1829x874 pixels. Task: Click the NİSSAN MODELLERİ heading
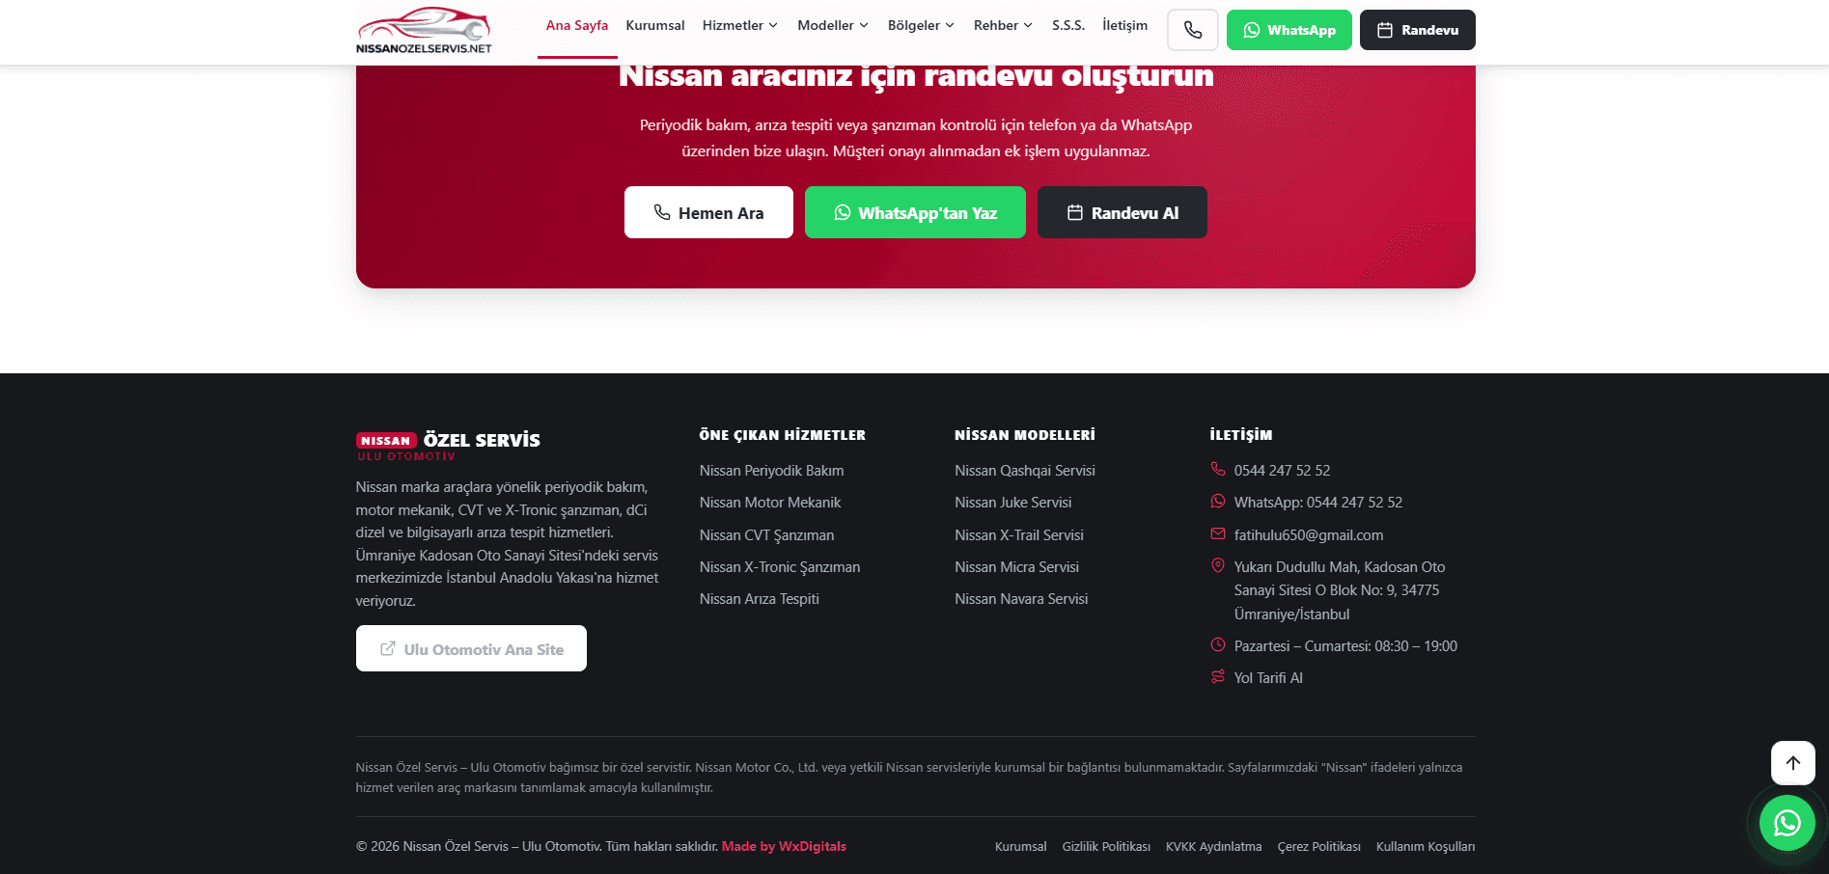click(1025, 435)
